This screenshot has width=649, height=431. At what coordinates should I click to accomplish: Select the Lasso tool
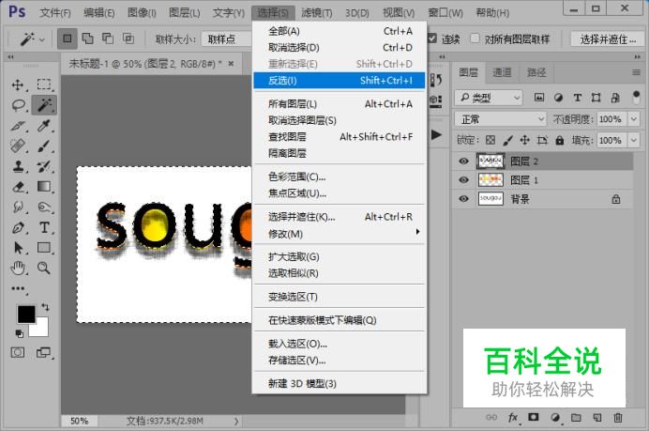(18, 105)
